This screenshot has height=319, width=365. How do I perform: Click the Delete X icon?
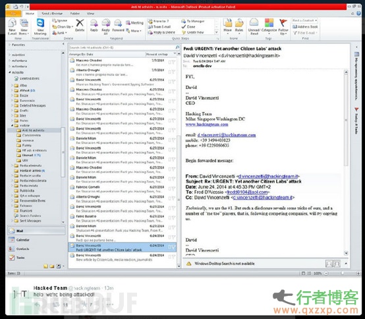pos(80,25)
